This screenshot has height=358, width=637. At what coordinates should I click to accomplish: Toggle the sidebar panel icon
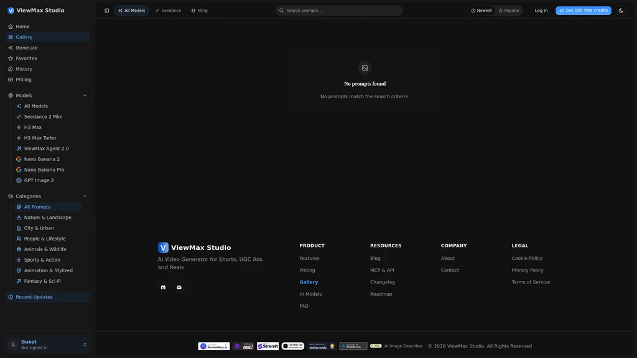(106, 11)
